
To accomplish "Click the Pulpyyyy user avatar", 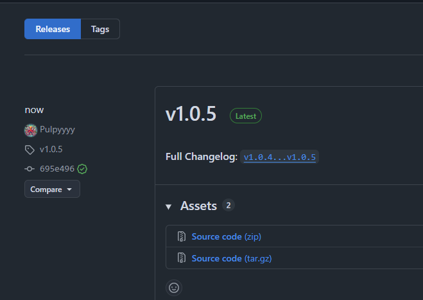I will [x=30, y=130].
